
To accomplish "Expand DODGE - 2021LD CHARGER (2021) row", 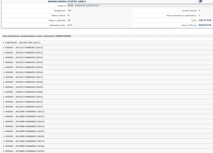I will pyautogui.click(x=107, y=97).
